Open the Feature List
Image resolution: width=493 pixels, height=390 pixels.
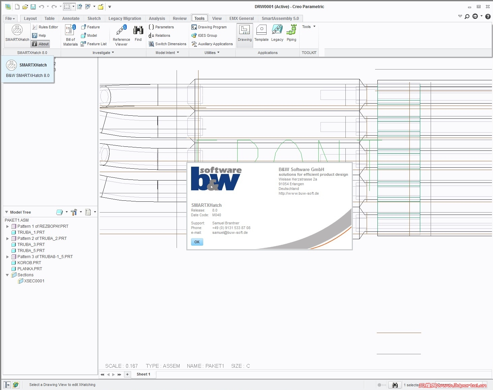pos(94,44)
